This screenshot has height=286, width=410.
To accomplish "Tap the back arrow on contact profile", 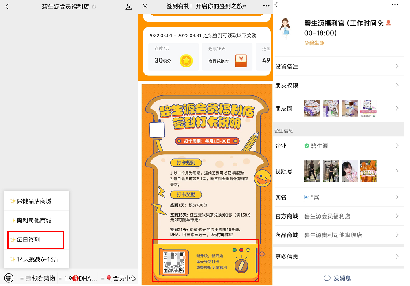I will (276, 5).
